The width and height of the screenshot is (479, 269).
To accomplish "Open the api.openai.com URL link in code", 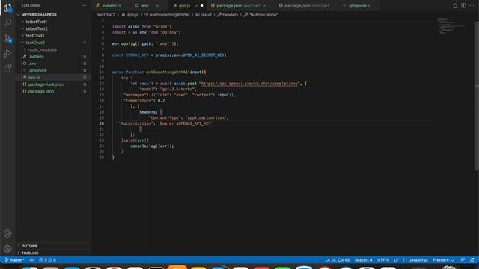I will point(249,84).
